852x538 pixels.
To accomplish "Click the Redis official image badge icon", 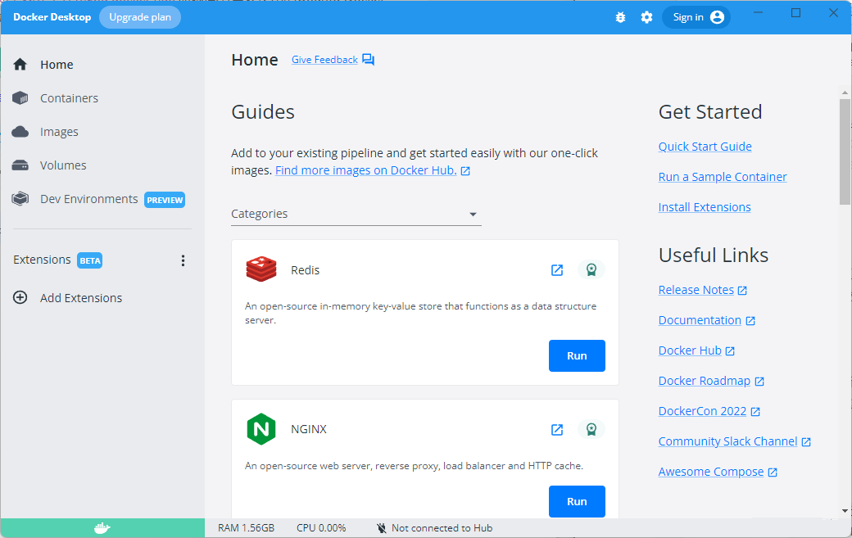I will 591,269.
